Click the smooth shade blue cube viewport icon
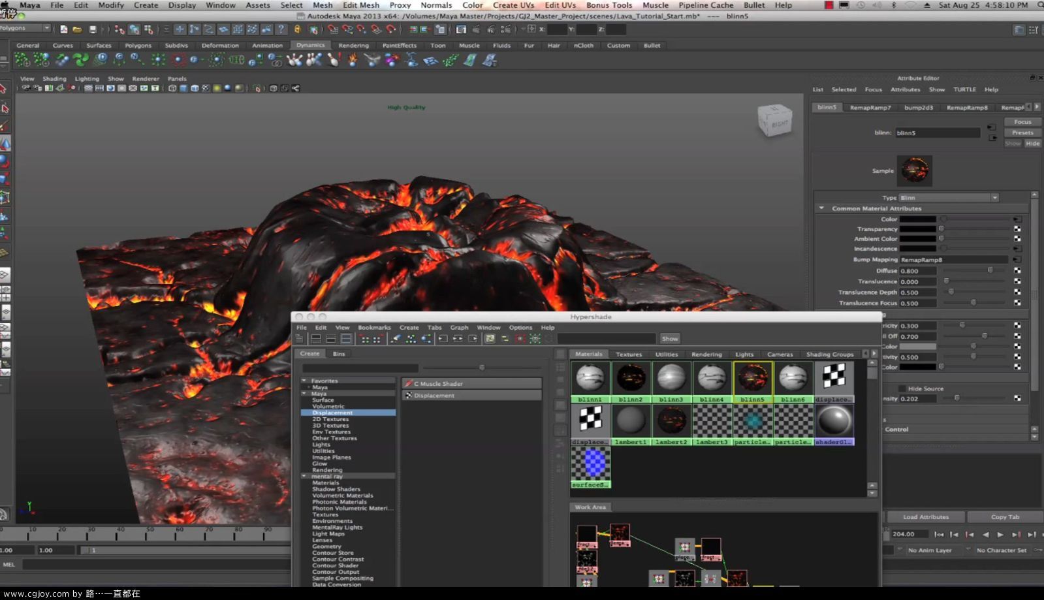 point(183,88)
